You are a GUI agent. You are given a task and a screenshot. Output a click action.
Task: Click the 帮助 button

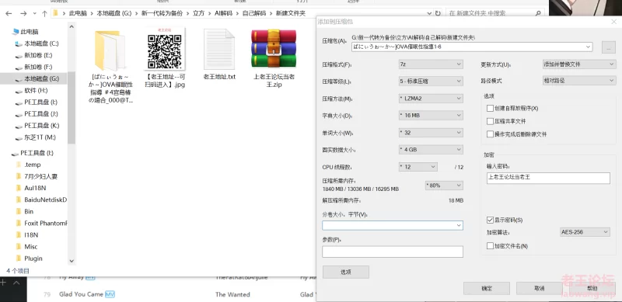click(x=592, y=288)
